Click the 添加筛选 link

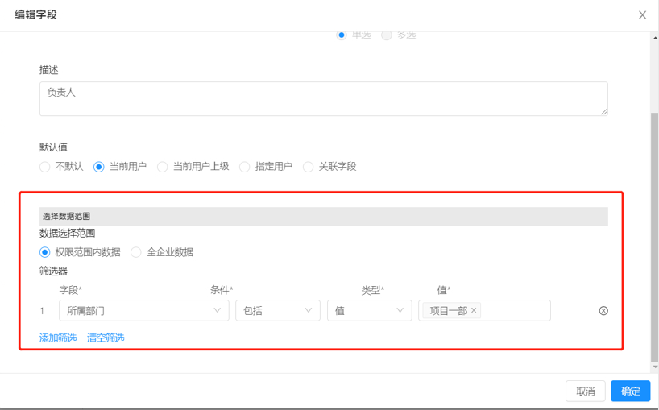point(58,338)
